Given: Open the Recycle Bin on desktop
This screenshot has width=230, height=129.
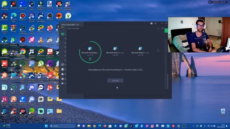Looking at the screenshot, I should 223,112.
